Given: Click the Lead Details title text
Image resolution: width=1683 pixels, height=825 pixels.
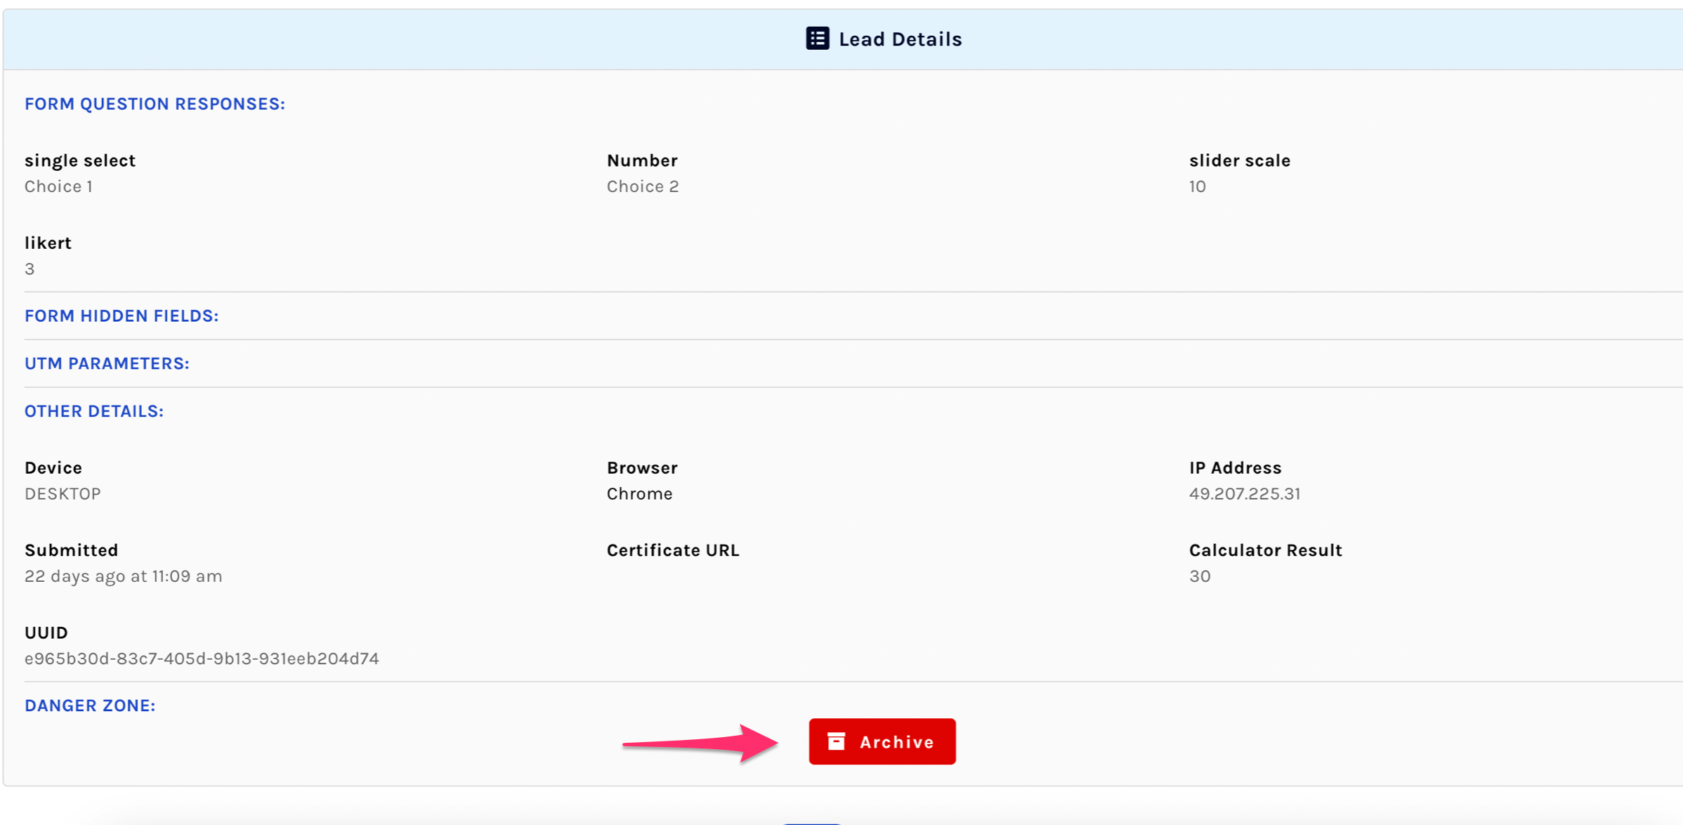Looking at the screenshot, I should pos(900,39).
